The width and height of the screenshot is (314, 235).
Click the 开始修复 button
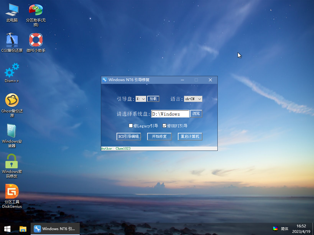point(159,136)
